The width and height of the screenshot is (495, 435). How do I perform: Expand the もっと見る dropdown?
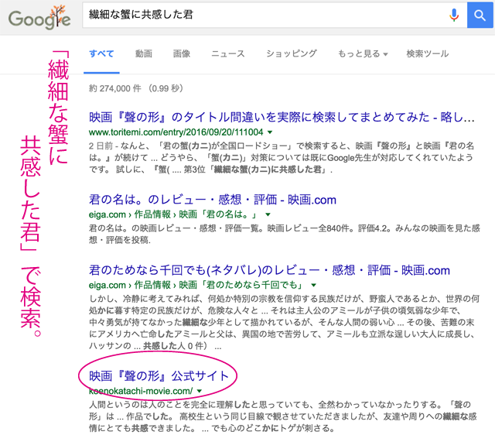click(x=363, y=53)
